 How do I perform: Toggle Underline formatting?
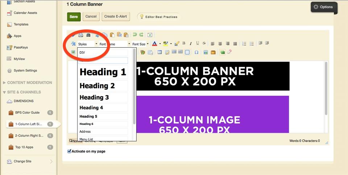[x=198, y=43]
